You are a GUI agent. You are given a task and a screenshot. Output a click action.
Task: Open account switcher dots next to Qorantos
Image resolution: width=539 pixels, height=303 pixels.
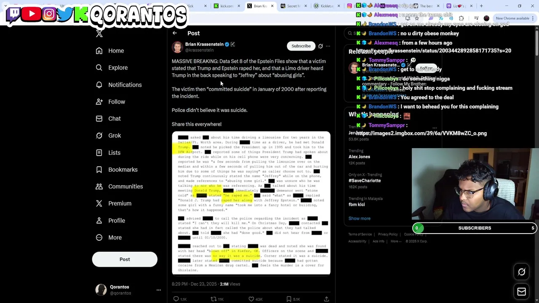tap(159, 290)
